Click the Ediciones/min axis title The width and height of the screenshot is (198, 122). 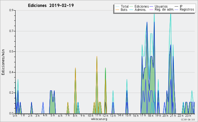(3, 62)
